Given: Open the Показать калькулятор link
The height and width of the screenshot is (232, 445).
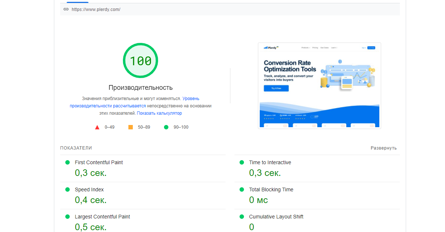Looking at the screenshot, I should click(159, 113).
